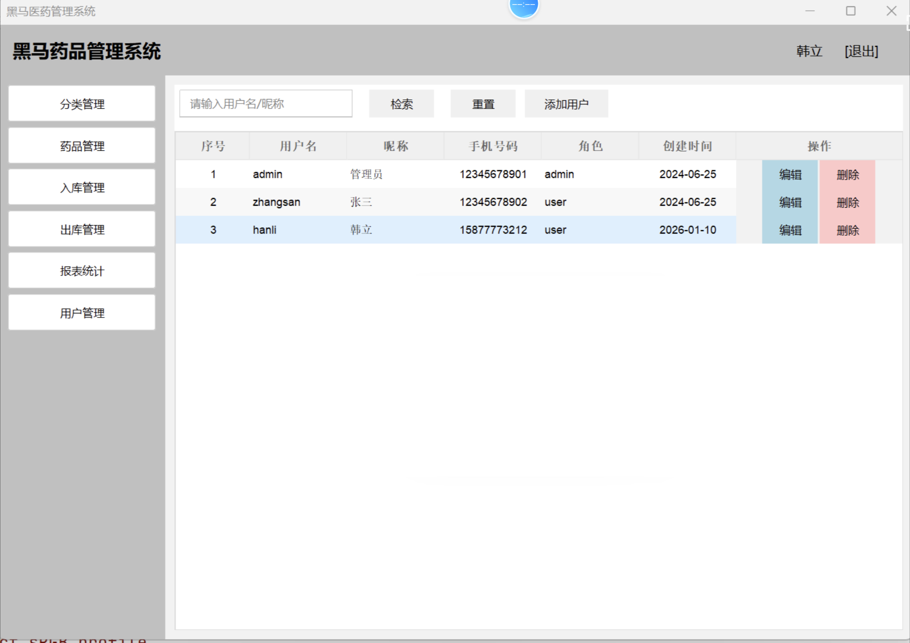The width and height of the screenshot is (910, 643).
Task: Click the 创建时间 column header
Action: [x=687, y=146]
